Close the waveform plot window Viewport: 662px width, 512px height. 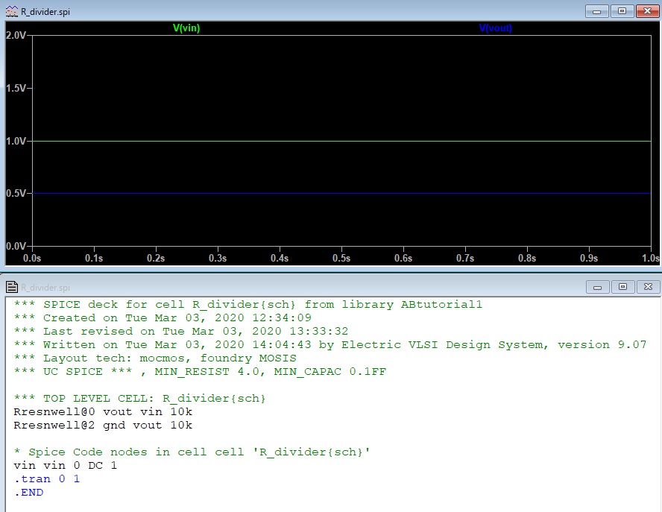point(646,11)
